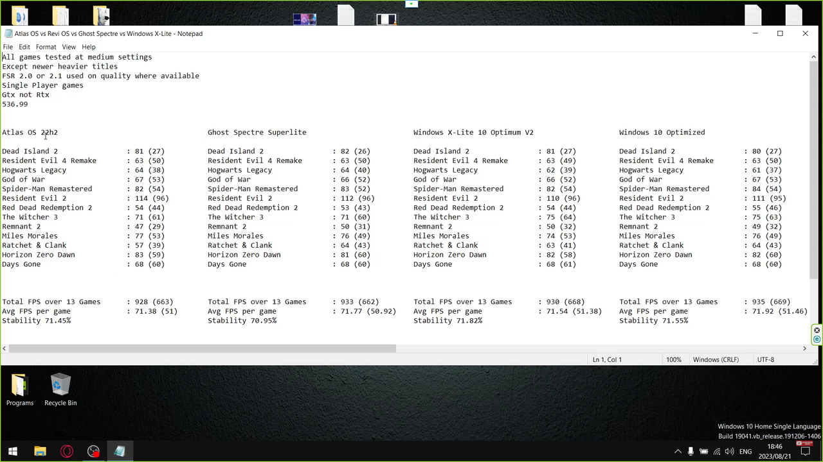This screenshot has height=462, width=823.
Task: Click 'UTF-8' encoding in the status bar
Action: [x=766, y=360]
